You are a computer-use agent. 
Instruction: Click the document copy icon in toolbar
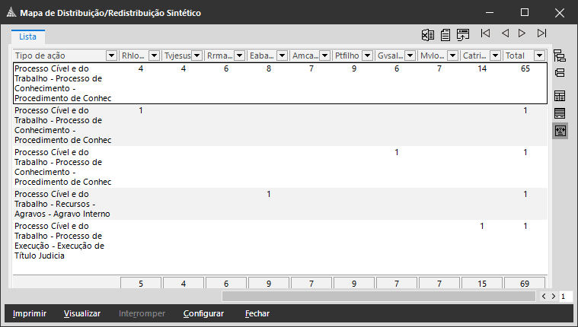445,34
